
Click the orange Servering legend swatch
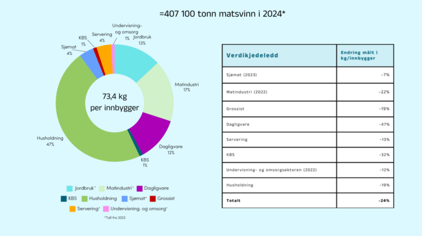73,209
